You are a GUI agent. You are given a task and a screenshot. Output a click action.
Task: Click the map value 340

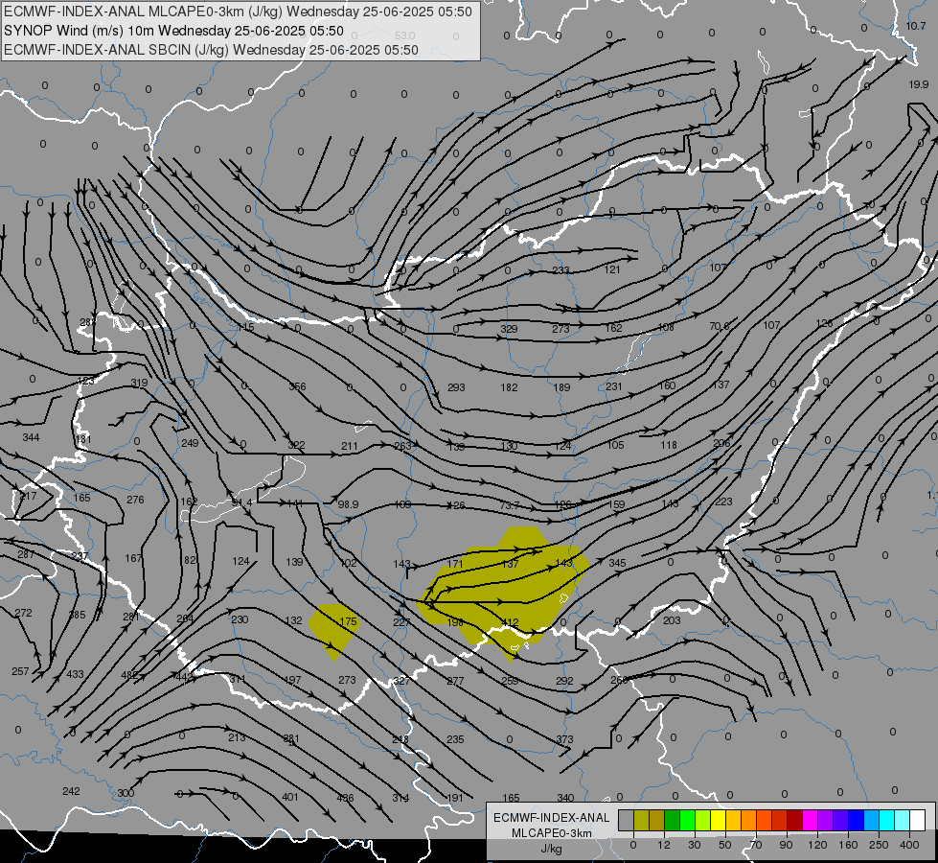565,797
